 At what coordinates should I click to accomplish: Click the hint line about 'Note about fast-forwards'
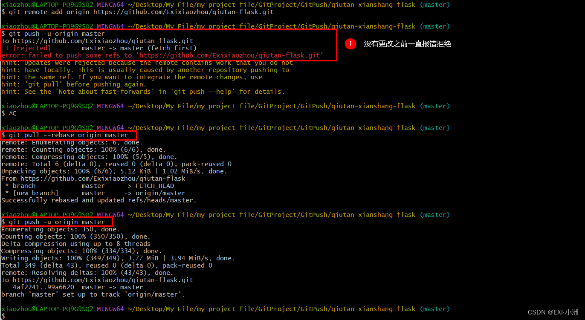(143, 92)
